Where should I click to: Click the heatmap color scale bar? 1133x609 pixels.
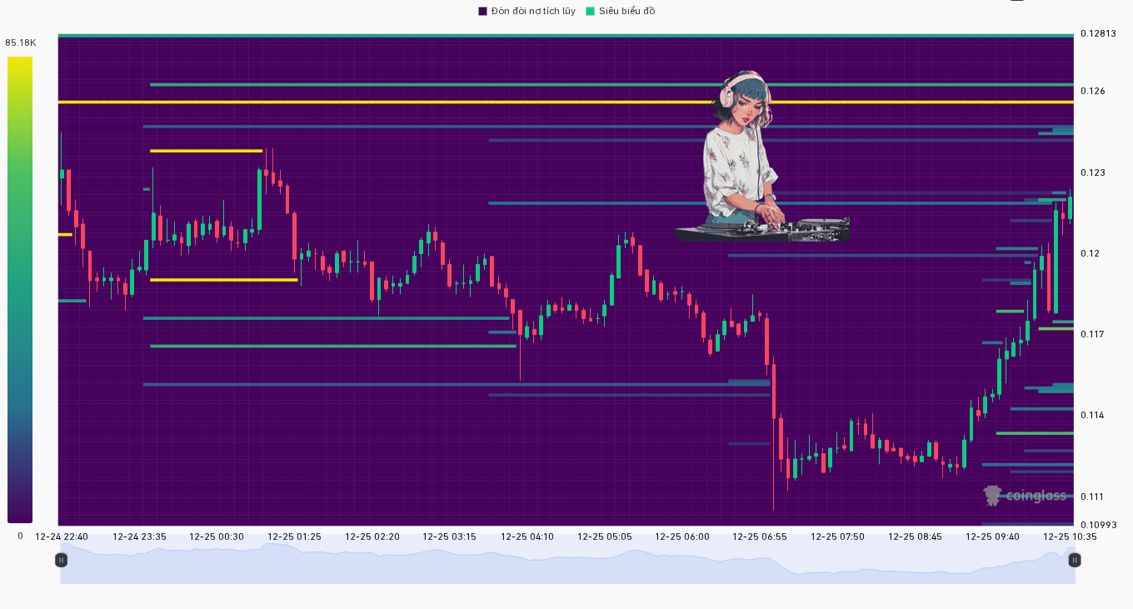[x=20, y=290]
